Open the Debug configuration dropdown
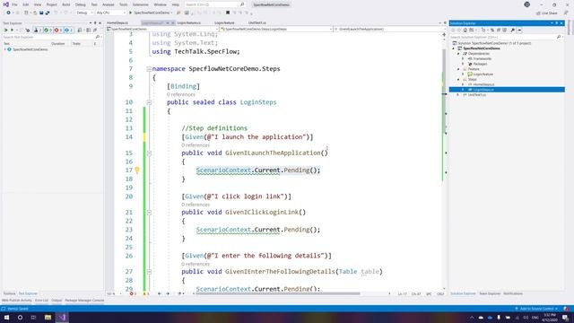Screen dimensions: 574x323 [x=84, y=13]
